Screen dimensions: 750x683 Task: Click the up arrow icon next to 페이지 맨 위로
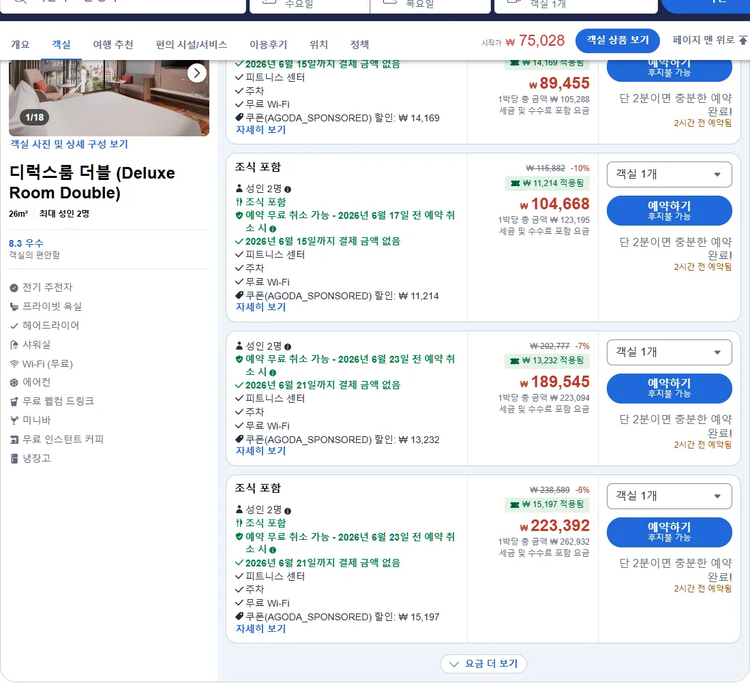[742, 40]
